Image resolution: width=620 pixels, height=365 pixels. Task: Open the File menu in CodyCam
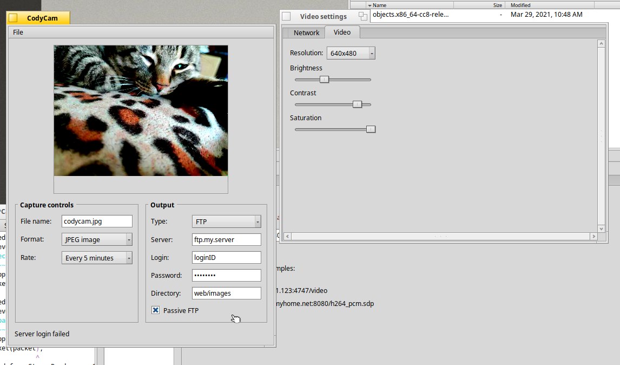pos(18,32)
